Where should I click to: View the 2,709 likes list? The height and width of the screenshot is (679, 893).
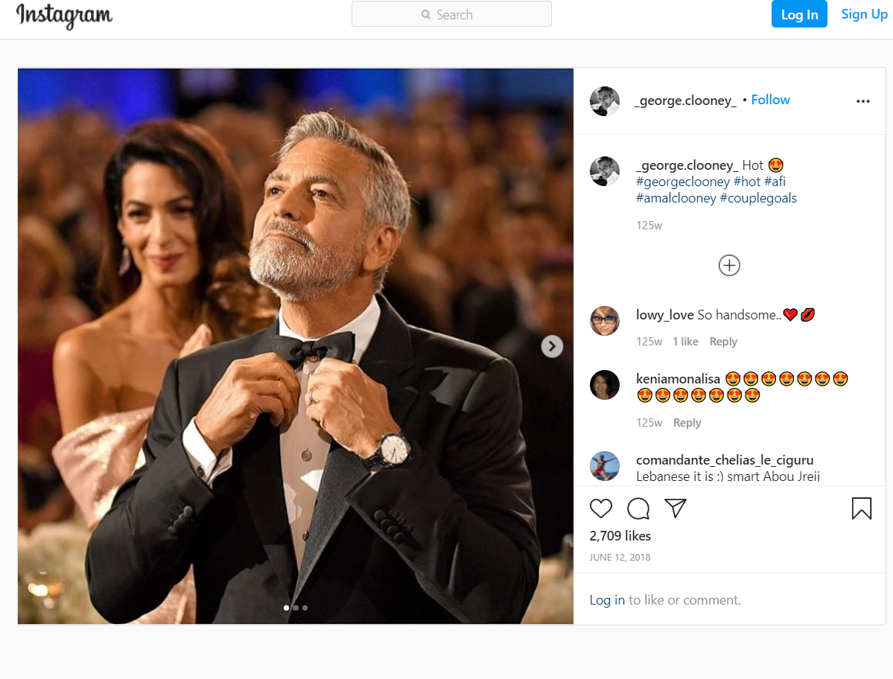click(x=620, y=536)
